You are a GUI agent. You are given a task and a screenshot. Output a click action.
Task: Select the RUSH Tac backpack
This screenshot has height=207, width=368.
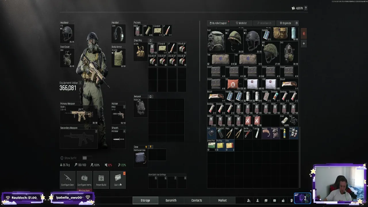[141, 108]
